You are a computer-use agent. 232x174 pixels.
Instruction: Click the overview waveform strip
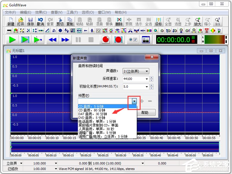(115, 147)
